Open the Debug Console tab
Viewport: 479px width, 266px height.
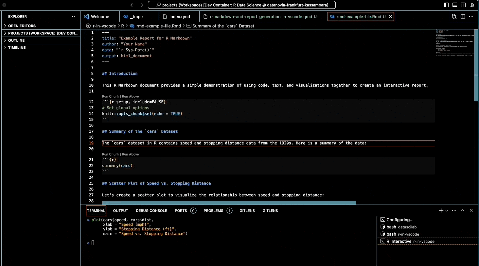pyautogui.click(x=151, y=211)
